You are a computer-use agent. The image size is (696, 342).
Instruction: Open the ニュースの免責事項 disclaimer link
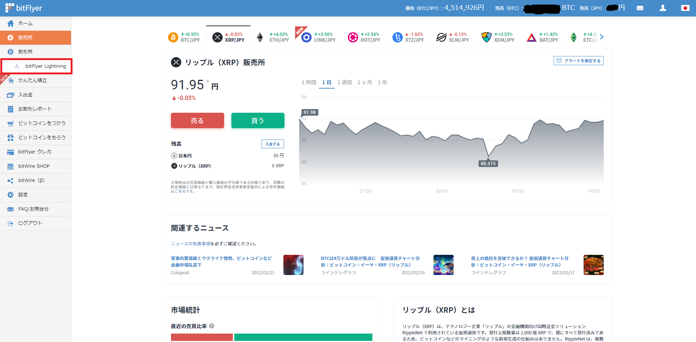190,244
